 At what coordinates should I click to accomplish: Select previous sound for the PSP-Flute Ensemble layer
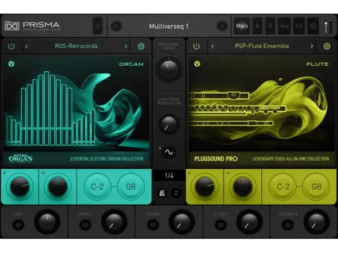coord(212,46)
